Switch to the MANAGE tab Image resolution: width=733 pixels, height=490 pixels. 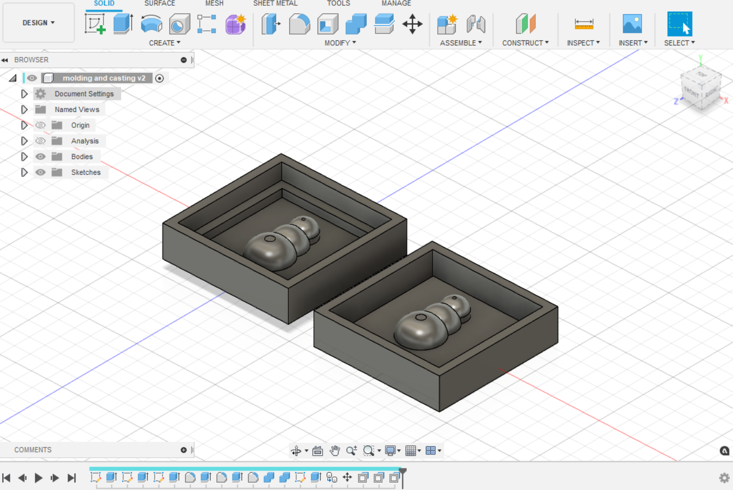click(x=396, y=4)
